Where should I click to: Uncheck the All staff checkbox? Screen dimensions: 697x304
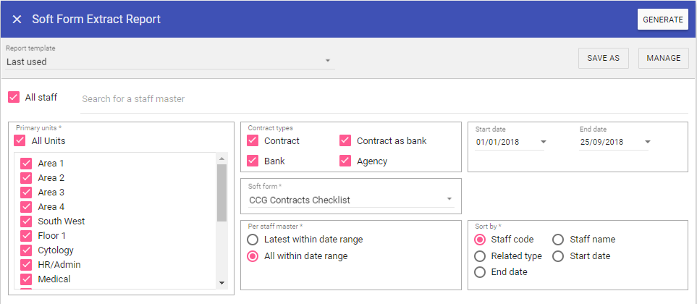pyautogui.click(x=14, y=97)
